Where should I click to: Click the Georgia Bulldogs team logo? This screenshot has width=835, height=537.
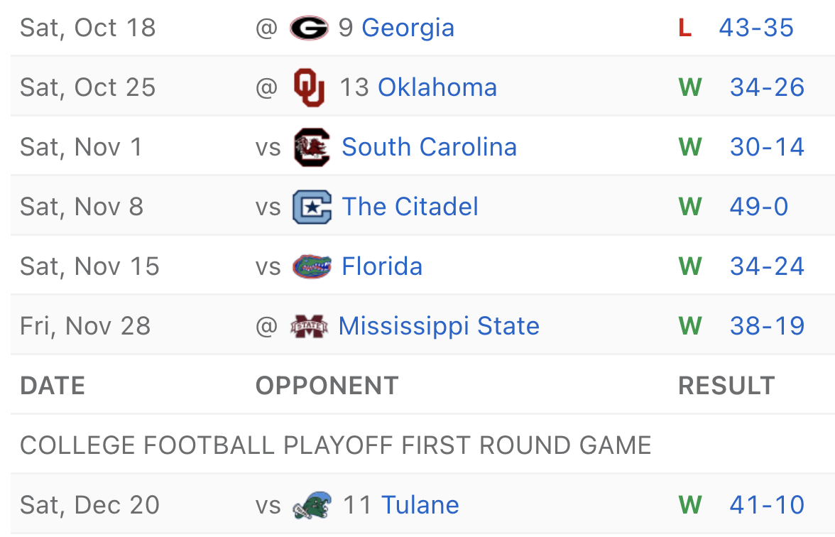pos(309,28)
